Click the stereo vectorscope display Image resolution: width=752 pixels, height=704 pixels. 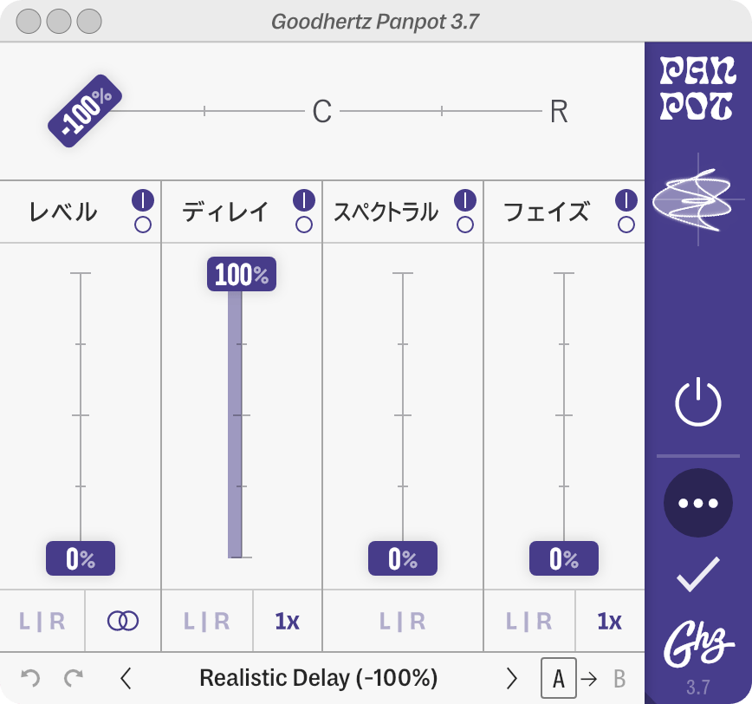click(697, 199)
